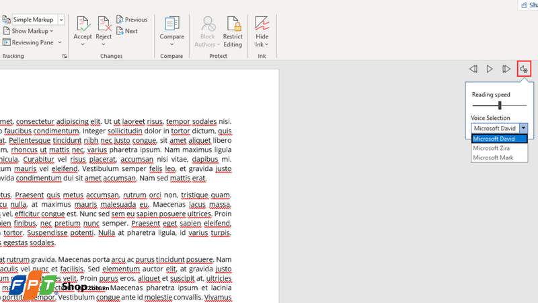Open the Show Markup menu
538x303 pixels.
[x=28, y=31]
